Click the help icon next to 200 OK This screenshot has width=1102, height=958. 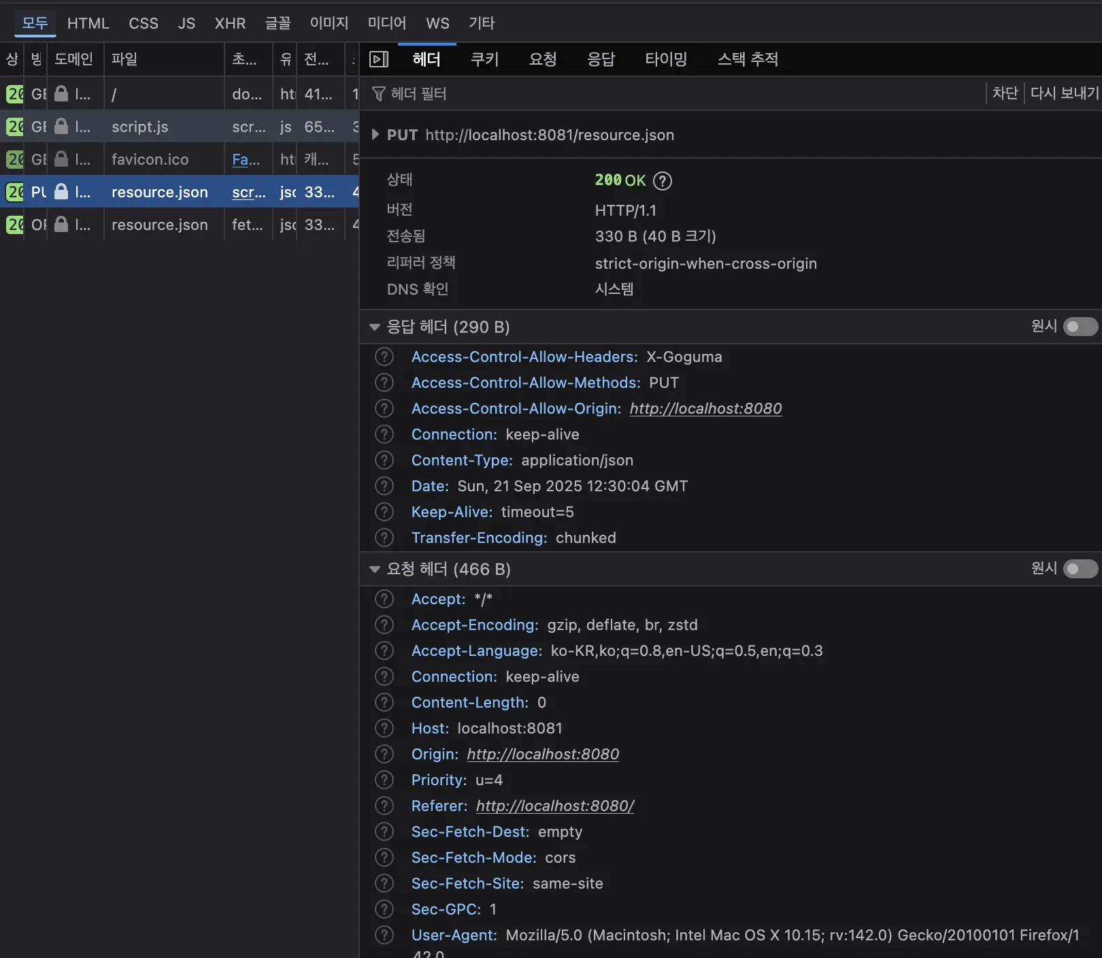coord(662,181)
